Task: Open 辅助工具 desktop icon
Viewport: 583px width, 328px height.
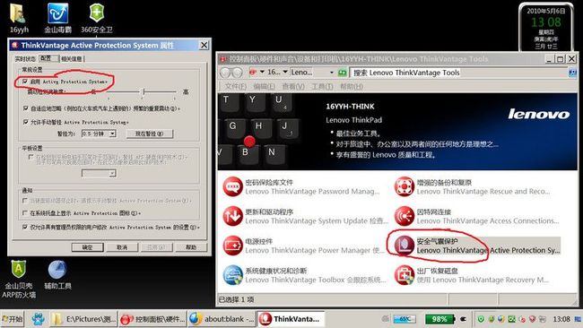Action: click(57, 275)
